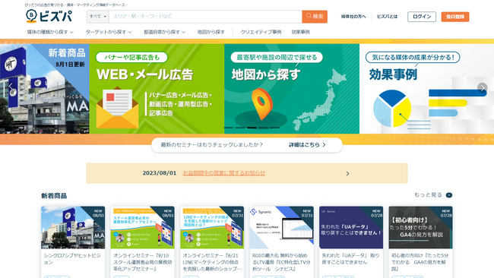Expand 媒体の種類から探す menu
494x278 pixels.
(x=50, y=32)
